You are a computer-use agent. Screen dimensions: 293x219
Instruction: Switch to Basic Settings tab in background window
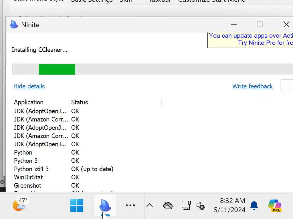[92, 1]
